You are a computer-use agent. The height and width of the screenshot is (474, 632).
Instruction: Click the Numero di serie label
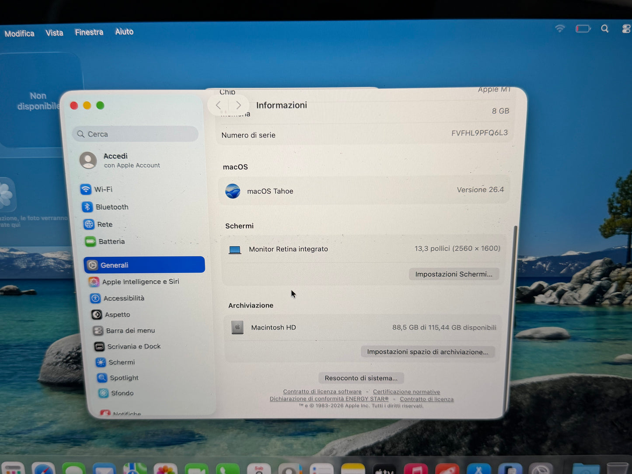click(248, 135)
